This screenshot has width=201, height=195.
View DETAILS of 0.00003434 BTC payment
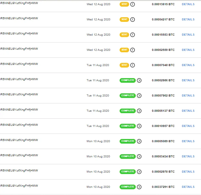tap(188, 157)
